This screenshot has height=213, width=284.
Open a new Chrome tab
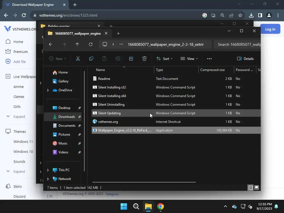[x=75, y=5]
